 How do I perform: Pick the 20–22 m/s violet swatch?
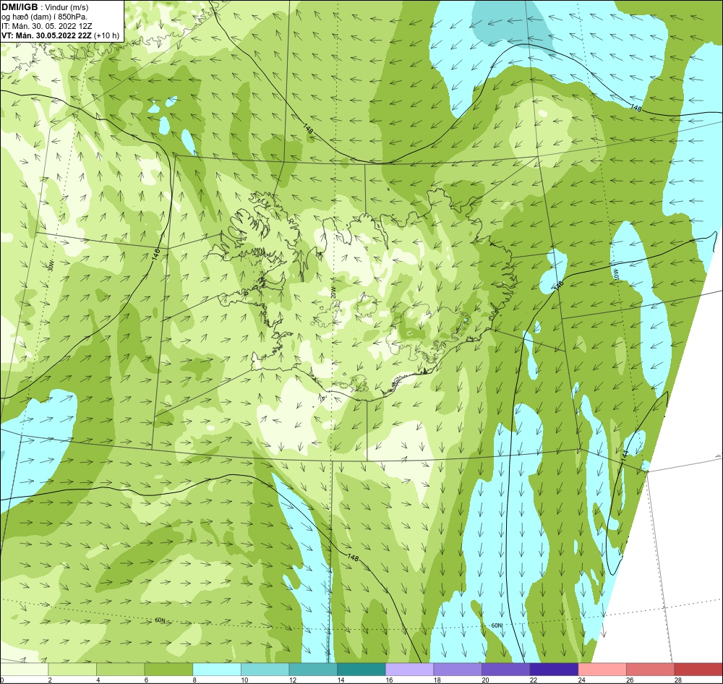coord(506,670)
